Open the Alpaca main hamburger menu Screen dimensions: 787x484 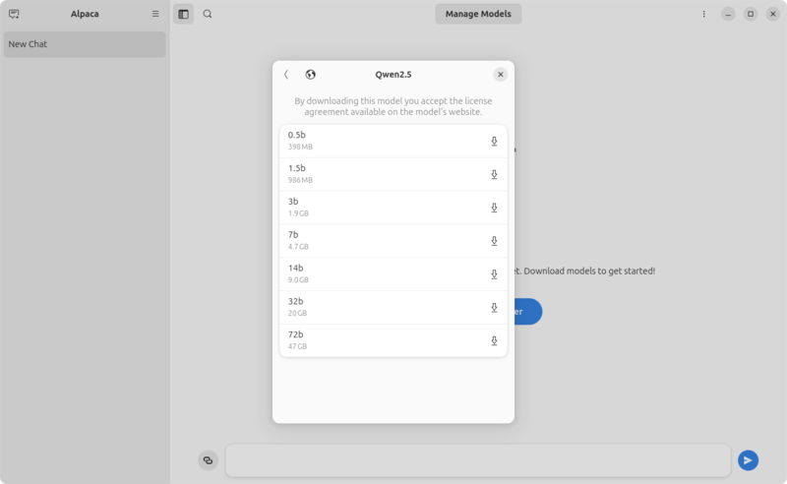point(155,15)
